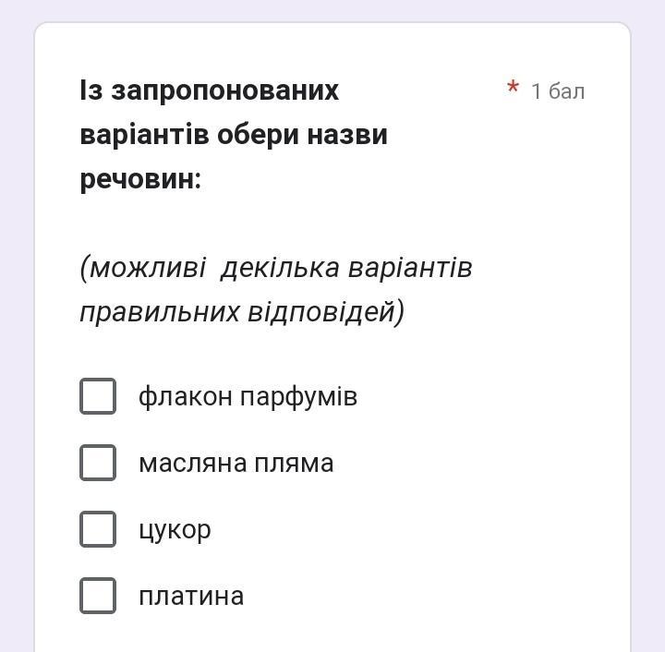Click the word 'запропонованих' in the title
Viewport: 665px width, 652px height.
pos(225,91)
